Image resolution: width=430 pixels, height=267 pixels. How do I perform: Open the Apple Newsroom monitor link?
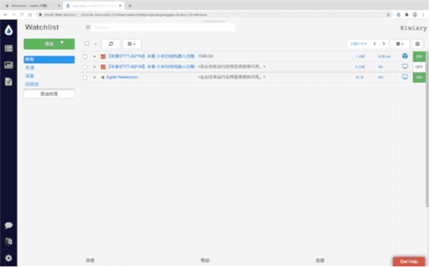click(122, 77)
